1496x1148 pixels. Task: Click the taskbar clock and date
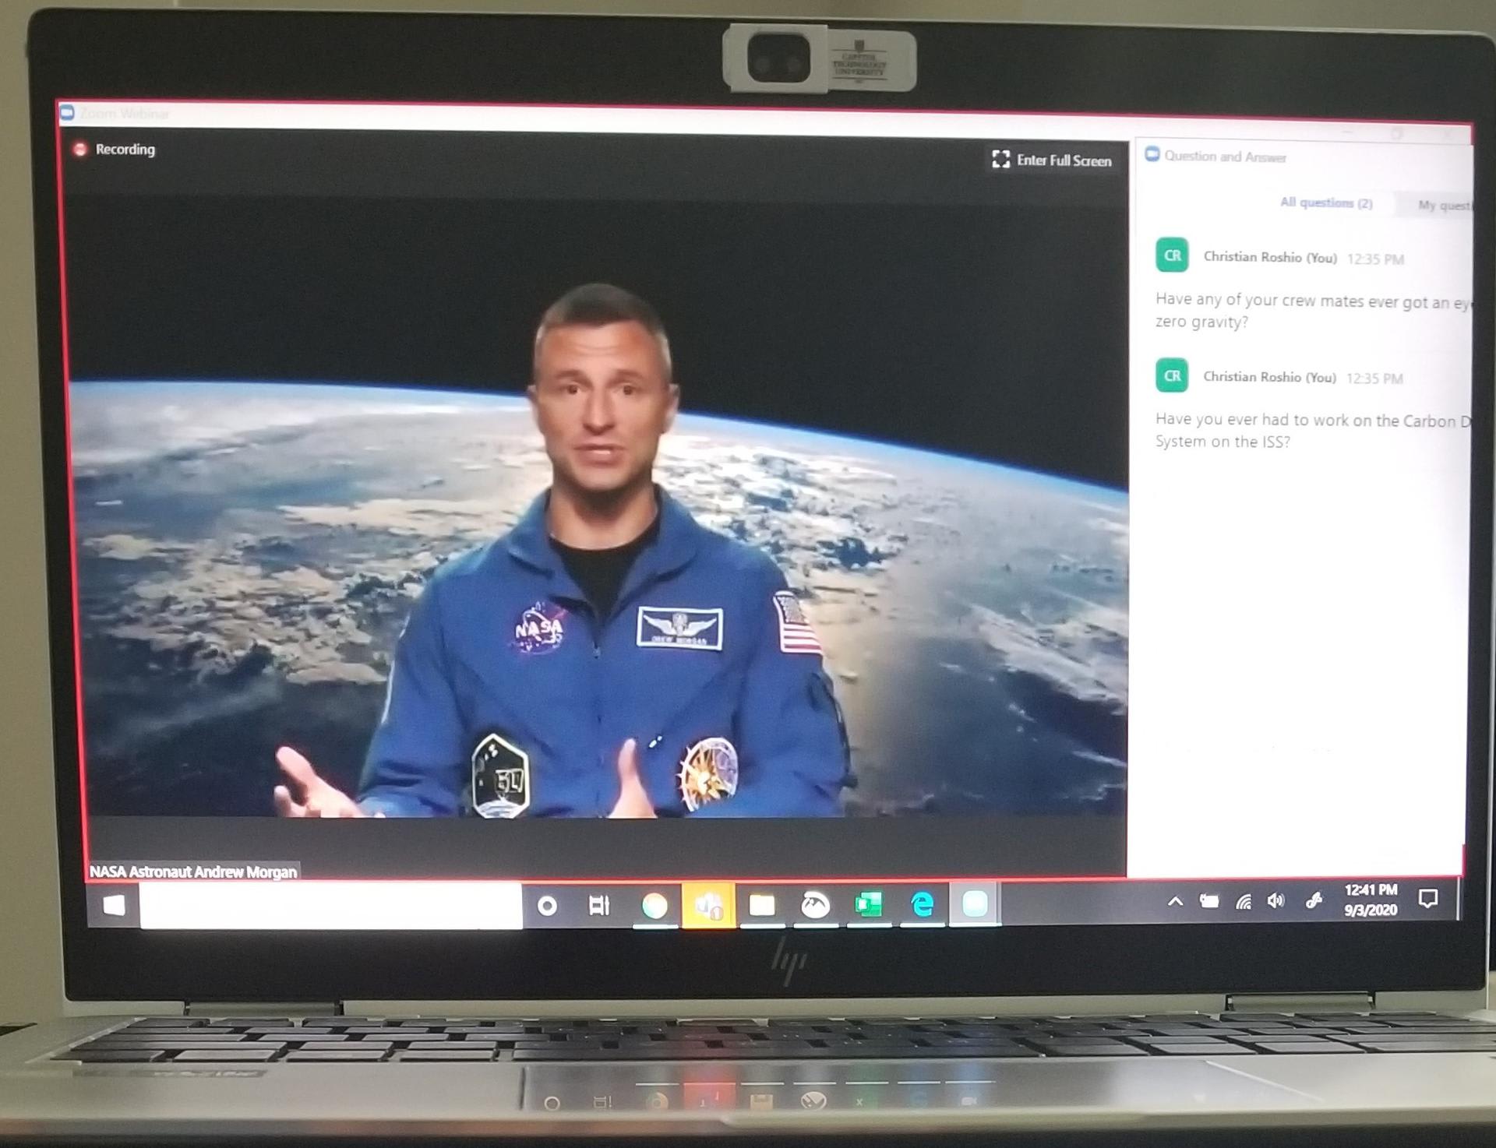(x=1371, y=900)
